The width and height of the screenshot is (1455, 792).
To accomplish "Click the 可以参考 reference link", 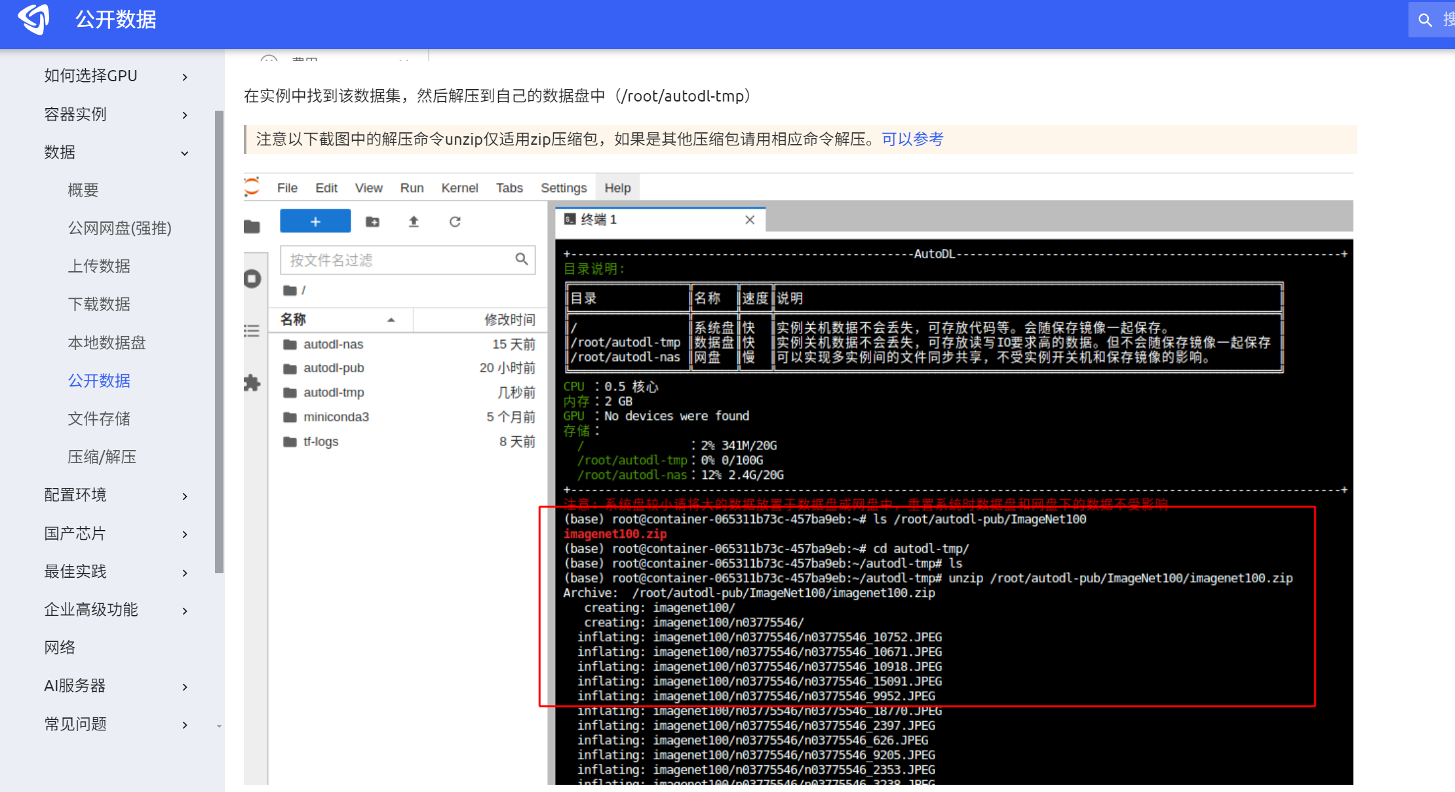I will coord(912,139).
